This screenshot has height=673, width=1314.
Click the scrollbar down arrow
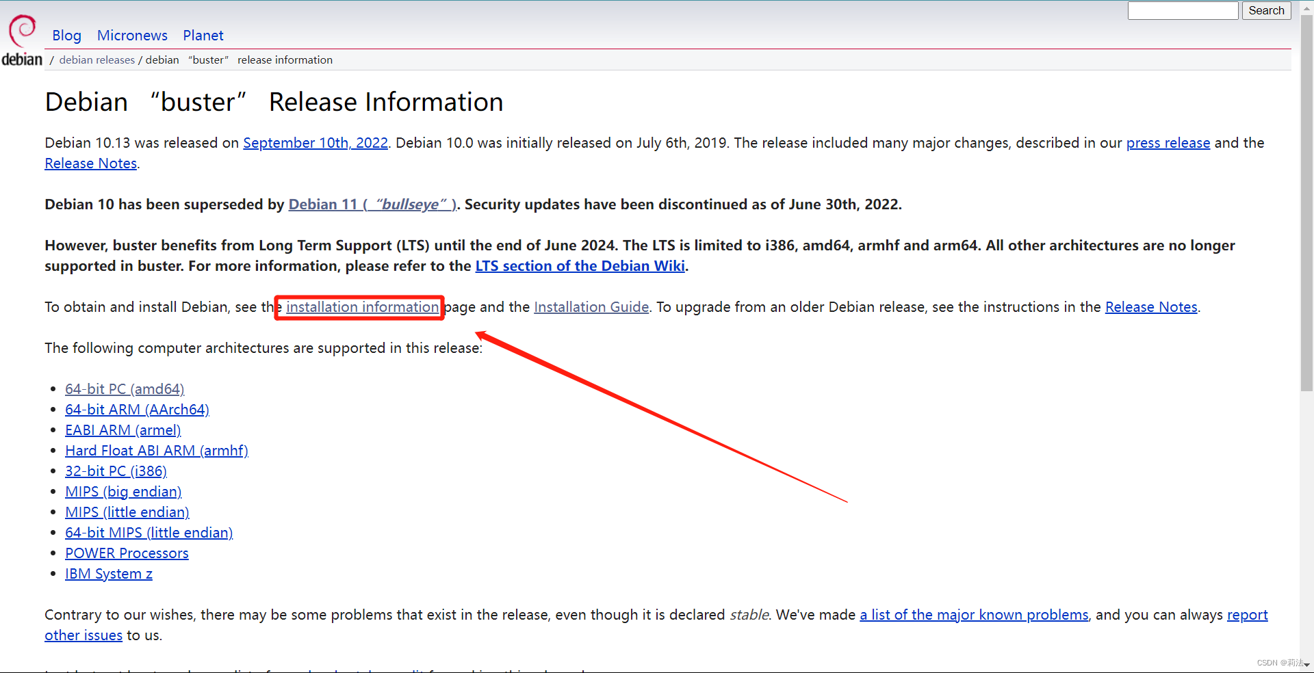[x=1306, y=665]
